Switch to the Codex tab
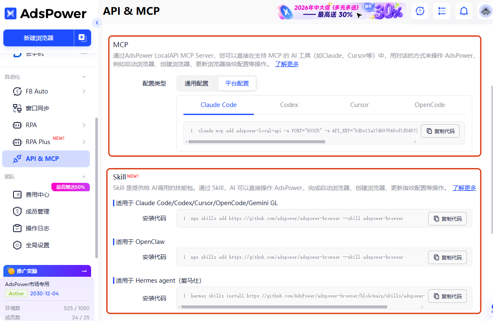The height and width of the screenshot is (321, 493). coord(289,105)
